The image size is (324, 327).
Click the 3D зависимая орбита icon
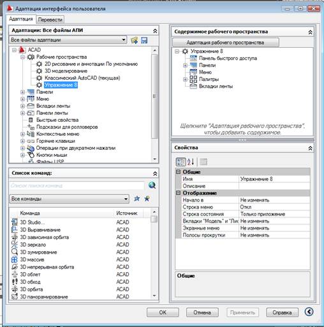tap(15, 237)
